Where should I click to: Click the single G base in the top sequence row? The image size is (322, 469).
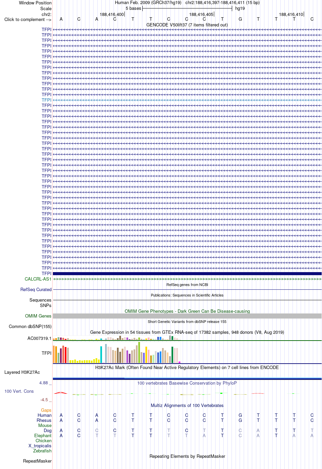pos(240,19)
